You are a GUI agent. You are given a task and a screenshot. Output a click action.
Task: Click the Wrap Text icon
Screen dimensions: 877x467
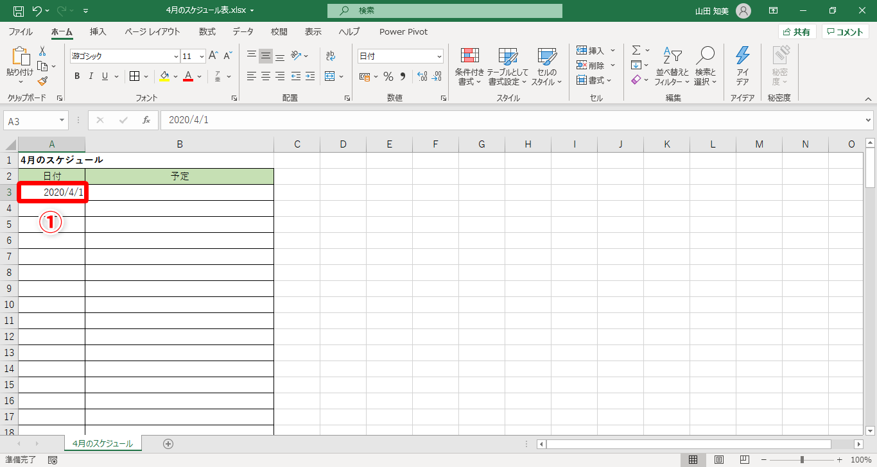point(331,56)
